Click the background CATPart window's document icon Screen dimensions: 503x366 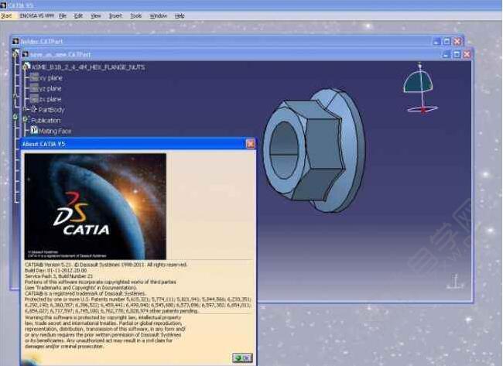click(15, 41)
